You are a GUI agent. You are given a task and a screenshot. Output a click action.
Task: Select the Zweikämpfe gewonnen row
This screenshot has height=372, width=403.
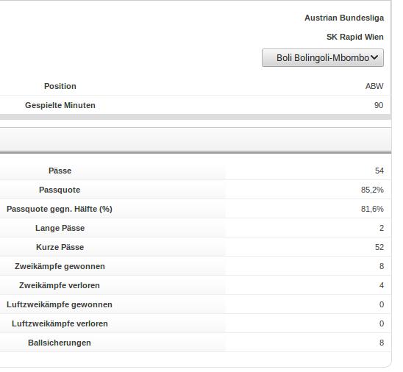(196, 266)
